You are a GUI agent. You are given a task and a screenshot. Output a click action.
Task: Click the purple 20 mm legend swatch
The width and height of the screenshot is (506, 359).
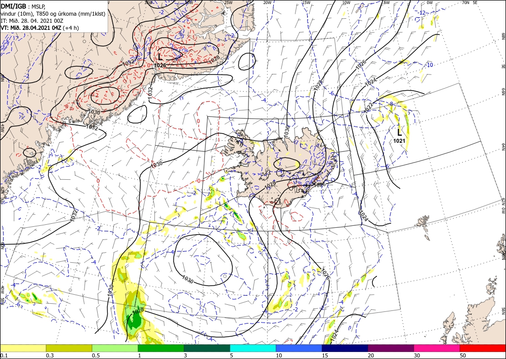[391, 348]
